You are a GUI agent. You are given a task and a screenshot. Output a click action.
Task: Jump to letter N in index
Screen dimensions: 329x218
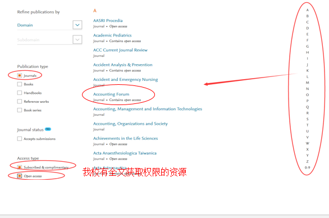coord(308,89)
